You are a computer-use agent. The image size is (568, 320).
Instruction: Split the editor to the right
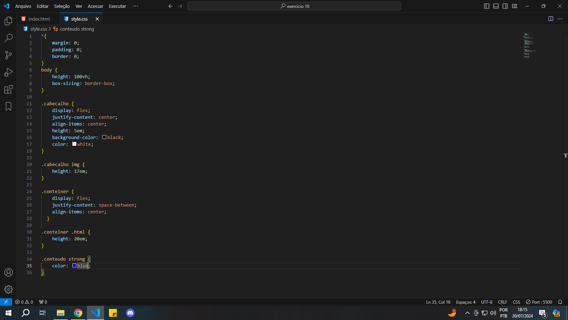[551, 19]
